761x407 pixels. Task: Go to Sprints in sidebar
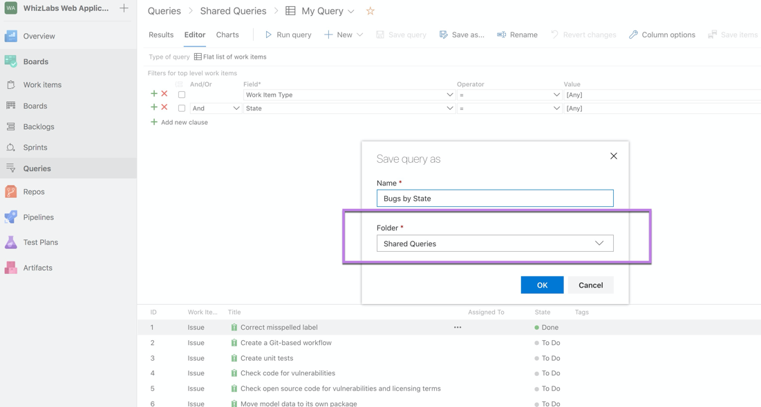point(35,148)
